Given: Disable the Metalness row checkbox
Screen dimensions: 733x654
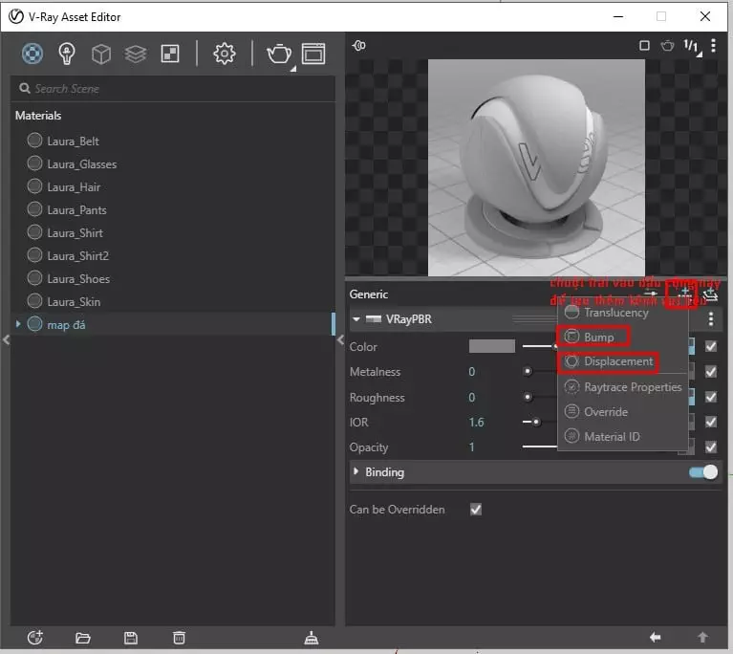Looking at the screenshot, I should (711, 371).
